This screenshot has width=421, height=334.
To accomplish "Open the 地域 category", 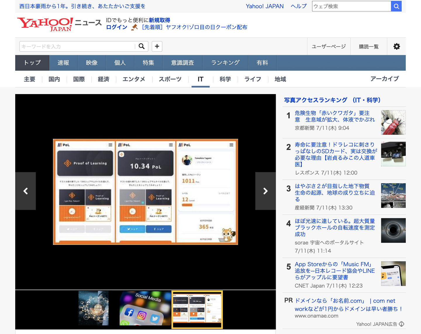I will pos(280,79).
